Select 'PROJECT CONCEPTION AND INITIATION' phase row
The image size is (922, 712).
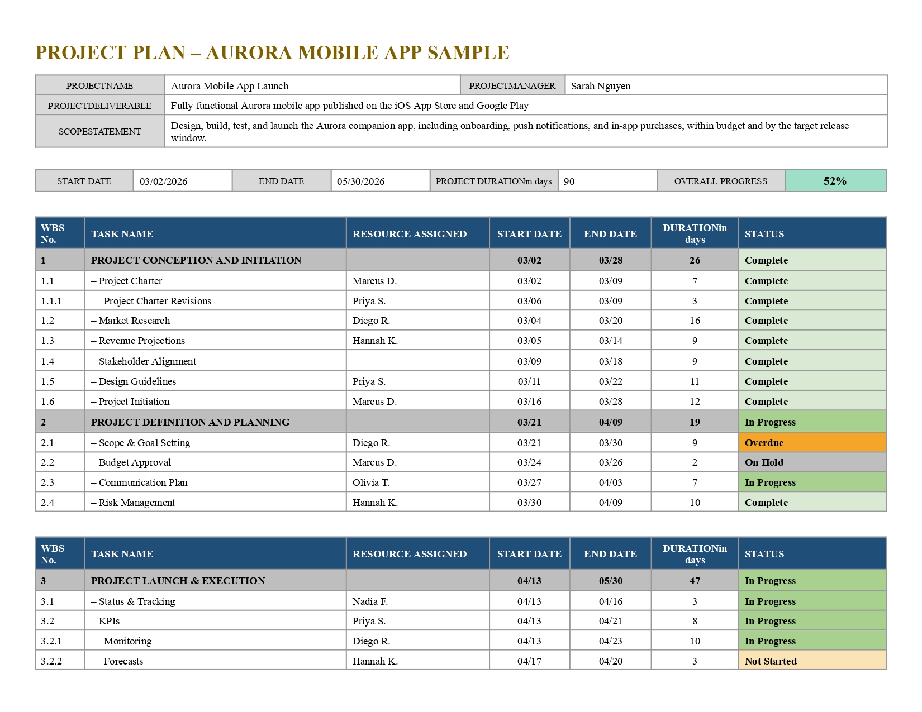pos(461,260)
